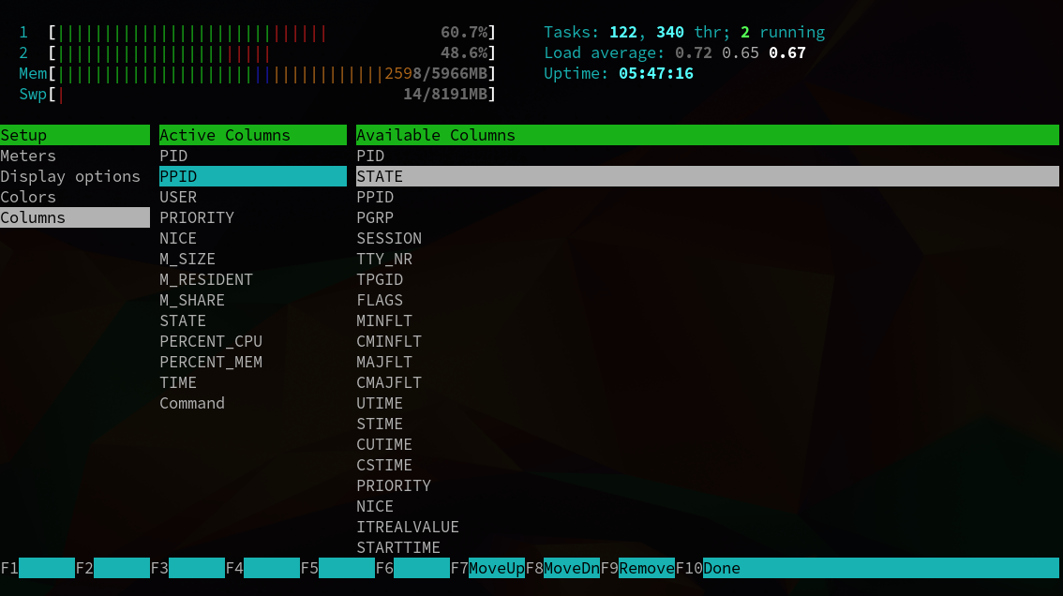
Task: Click the Available Columns panel header
Action: pyautogui.click(x=707, y=135)
